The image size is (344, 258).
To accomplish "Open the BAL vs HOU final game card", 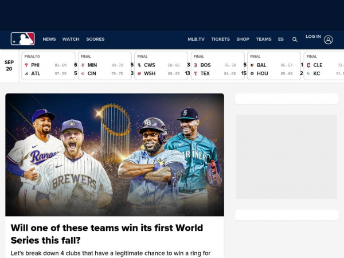I will pos(274,66).
